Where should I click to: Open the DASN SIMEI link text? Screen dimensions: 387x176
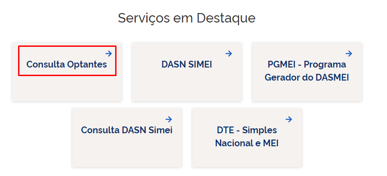(187, 64)
